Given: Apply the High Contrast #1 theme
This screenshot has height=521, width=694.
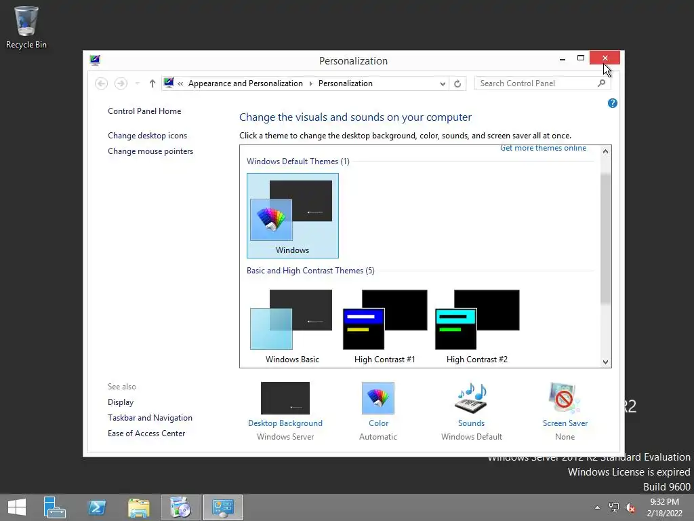Looking at the screenshot, I should (x=385, y=326).
